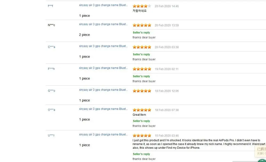The width and height of the screenshot is (266, 162).
Task: Click the star rating on U***r's review
Action: (142, 136)
